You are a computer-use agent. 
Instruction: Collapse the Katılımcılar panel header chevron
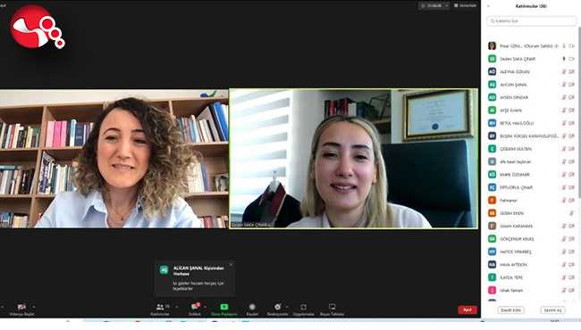[488, 6]
